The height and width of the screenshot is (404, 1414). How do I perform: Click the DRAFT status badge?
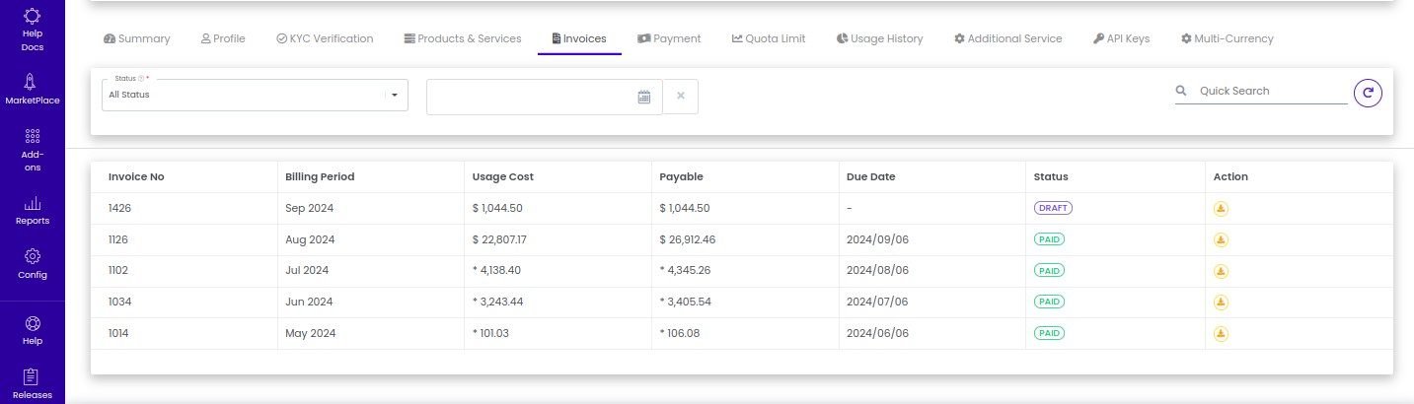tap(1053, 208)
